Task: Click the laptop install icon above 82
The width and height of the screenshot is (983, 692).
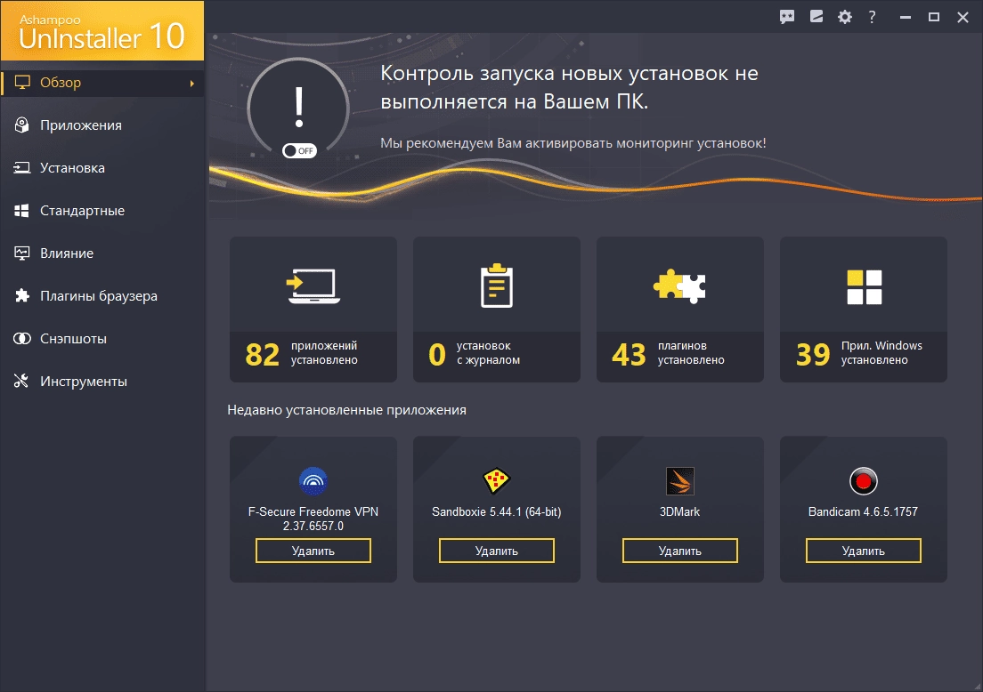Action: 313,286
